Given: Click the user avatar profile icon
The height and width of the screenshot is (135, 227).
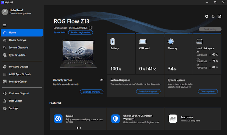Looking at the screenshot, I should coord(5,12).
